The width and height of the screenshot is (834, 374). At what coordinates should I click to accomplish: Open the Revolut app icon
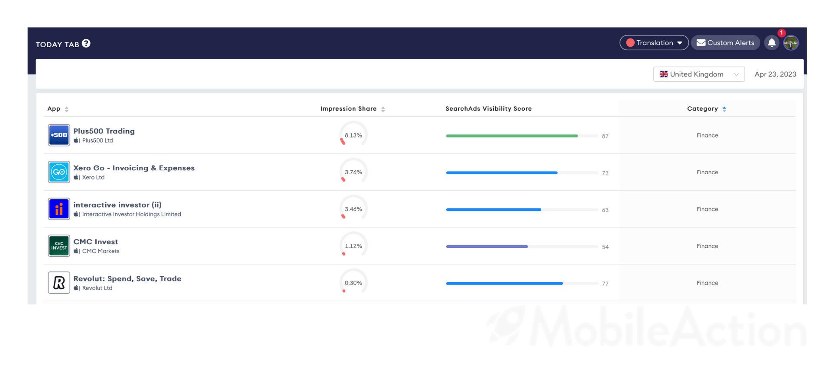[x=59, y=283]
